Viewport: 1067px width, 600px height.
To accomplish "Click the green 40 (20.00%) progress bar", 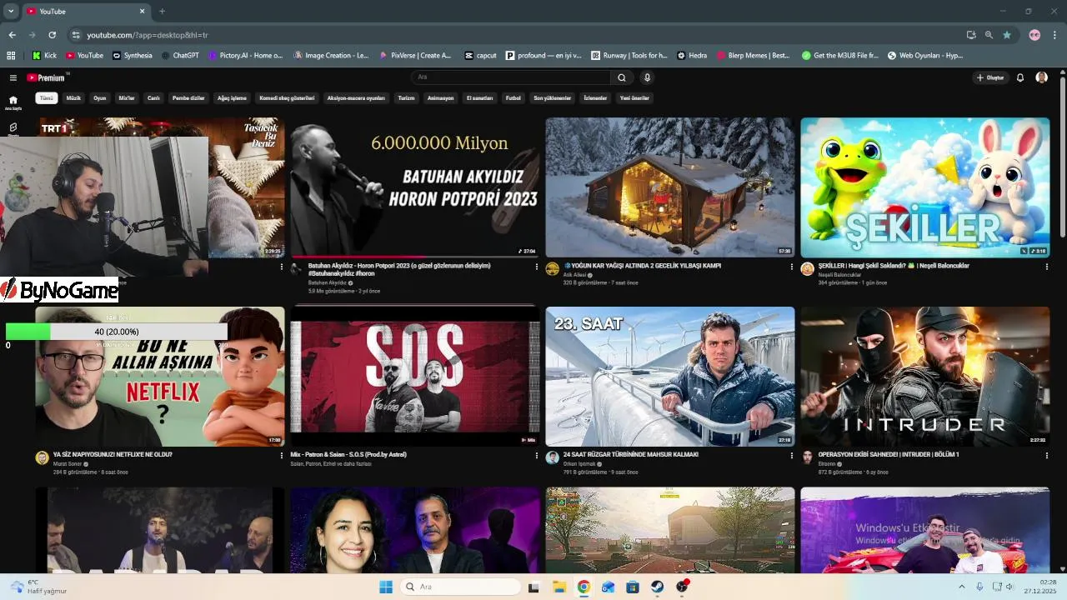I will point(117,332).
